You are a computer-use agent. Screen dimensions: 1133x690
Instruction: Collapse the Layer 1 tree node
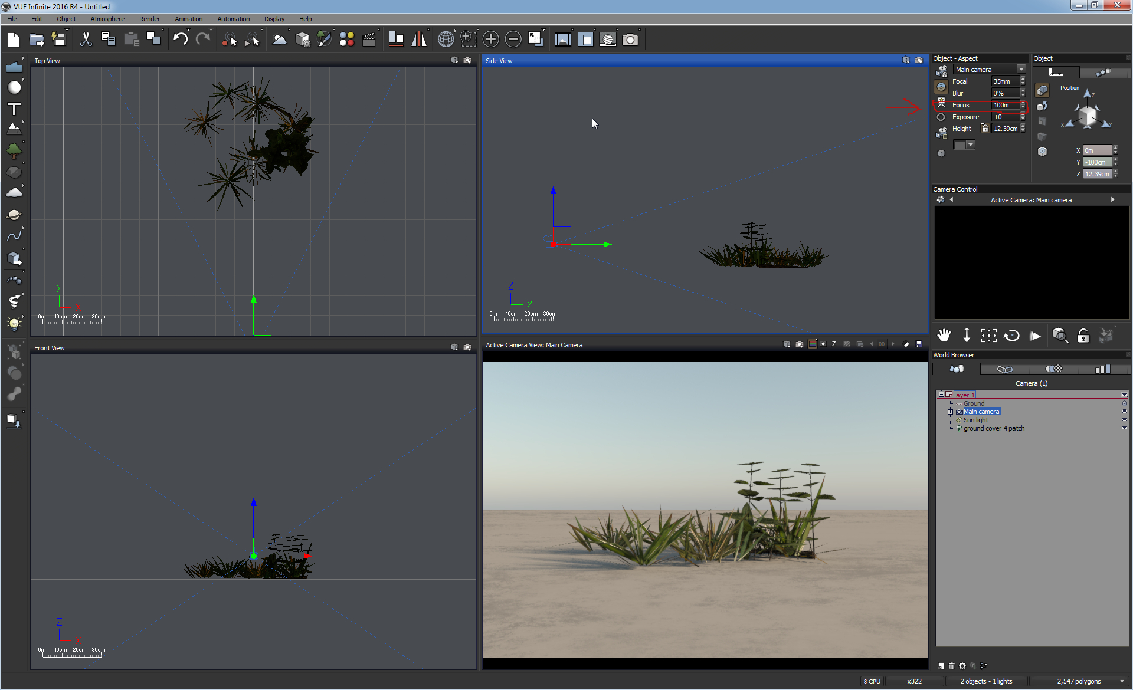(941, 395)
